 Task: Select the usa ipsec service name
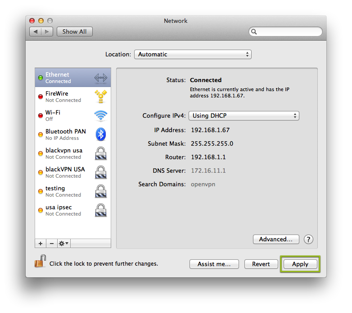pos(59,207)
